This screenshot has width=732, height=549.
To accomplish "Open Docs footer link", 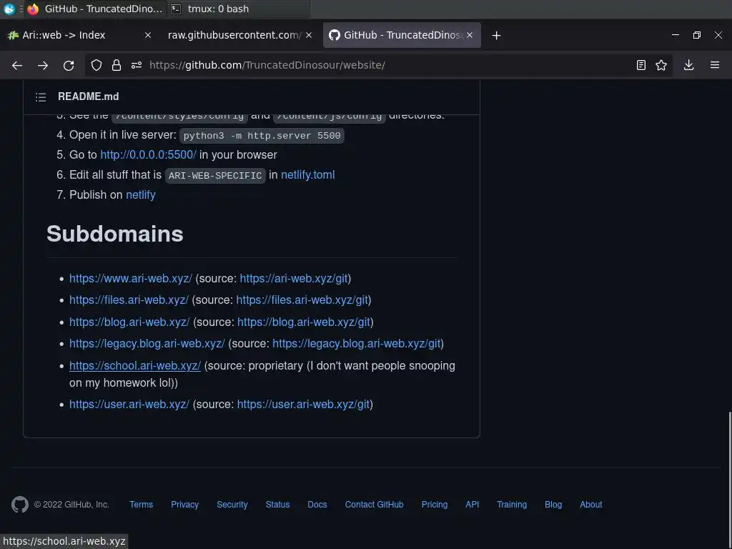I will coord(317,505).
